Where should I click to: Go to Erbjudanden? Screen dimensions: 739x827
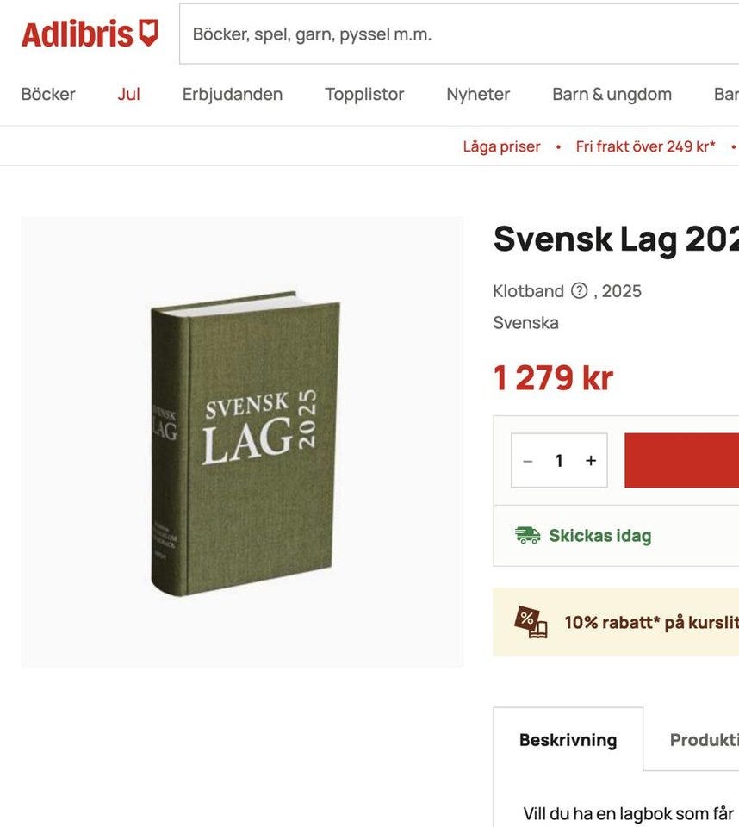point(233,95)
